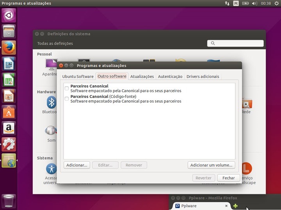Click the Reverter button
The height and width of the screenshot is (210, 281).
pyautogui.click(x=204, y=178)
